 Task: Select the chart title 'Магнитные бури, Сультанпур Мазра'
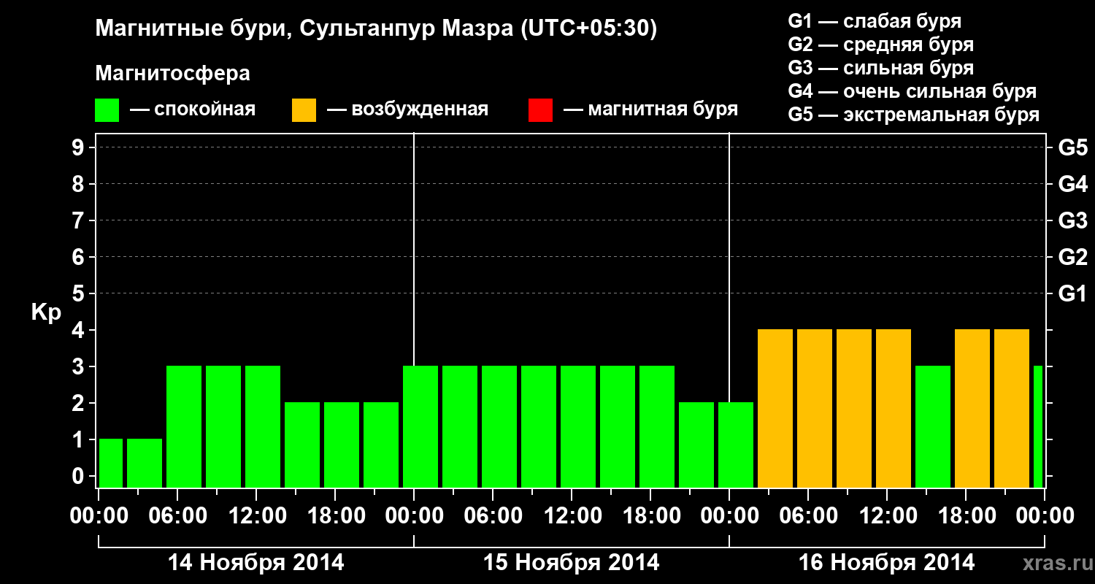pos(303,30)
